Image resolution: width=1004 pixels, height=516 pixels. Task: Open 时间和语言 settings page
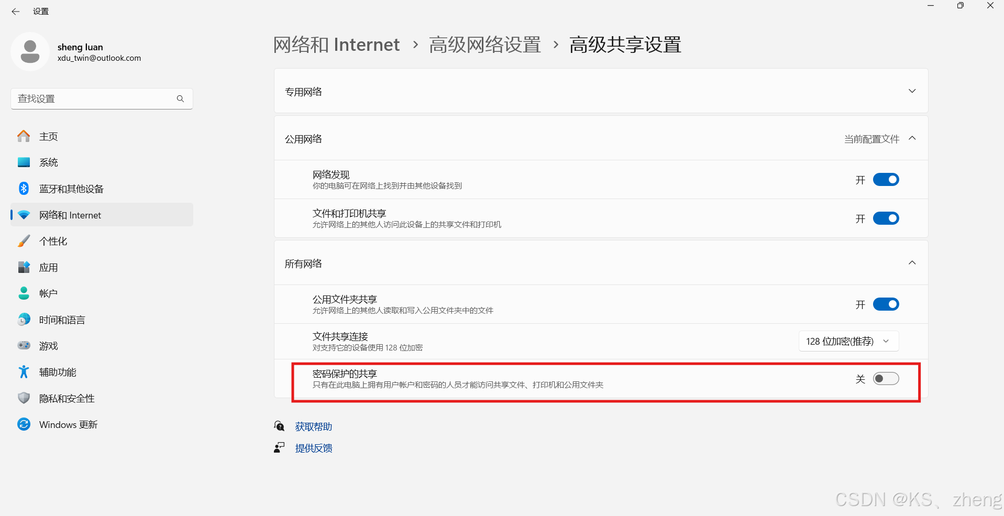102,320
